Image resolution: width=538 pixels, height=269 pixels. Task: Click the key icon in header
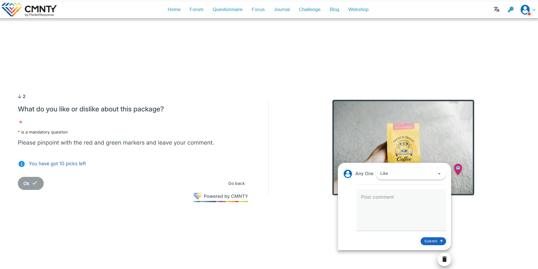click(510, 10)
